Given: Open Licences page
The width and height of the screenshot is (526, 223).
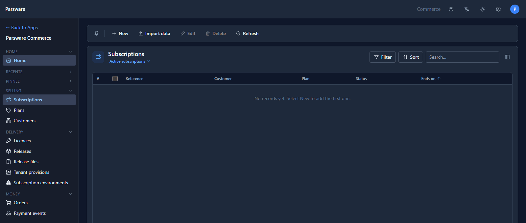Looking at the screenshot, I should coord(39,141).
